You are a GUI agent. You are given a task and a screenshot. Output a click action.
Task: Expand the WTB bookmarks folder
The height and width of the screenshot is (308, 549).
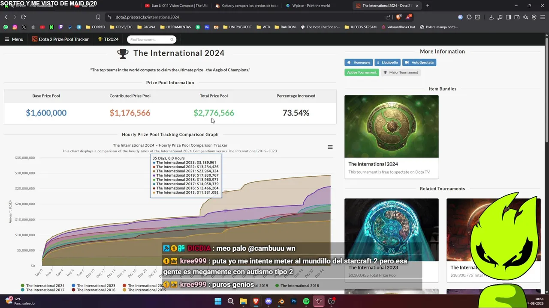coord(263,27)
